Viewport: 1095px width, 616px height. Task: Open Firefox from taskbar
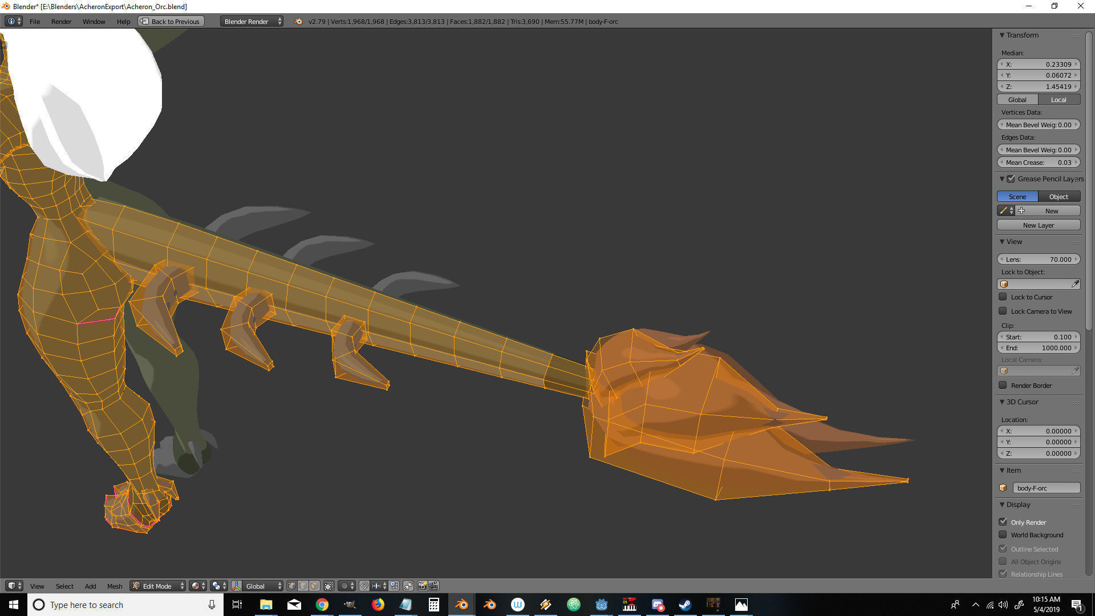tap(378, 605)
